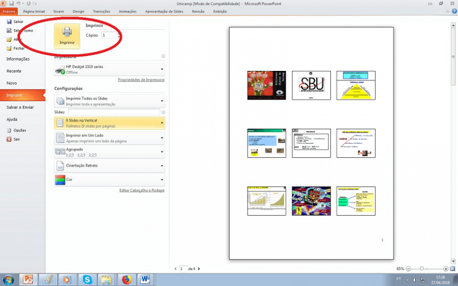The height and width of the screenshot is (286, 458).
Task: Click the Firefox icon in the taskbar
Action: click(126, 279)
